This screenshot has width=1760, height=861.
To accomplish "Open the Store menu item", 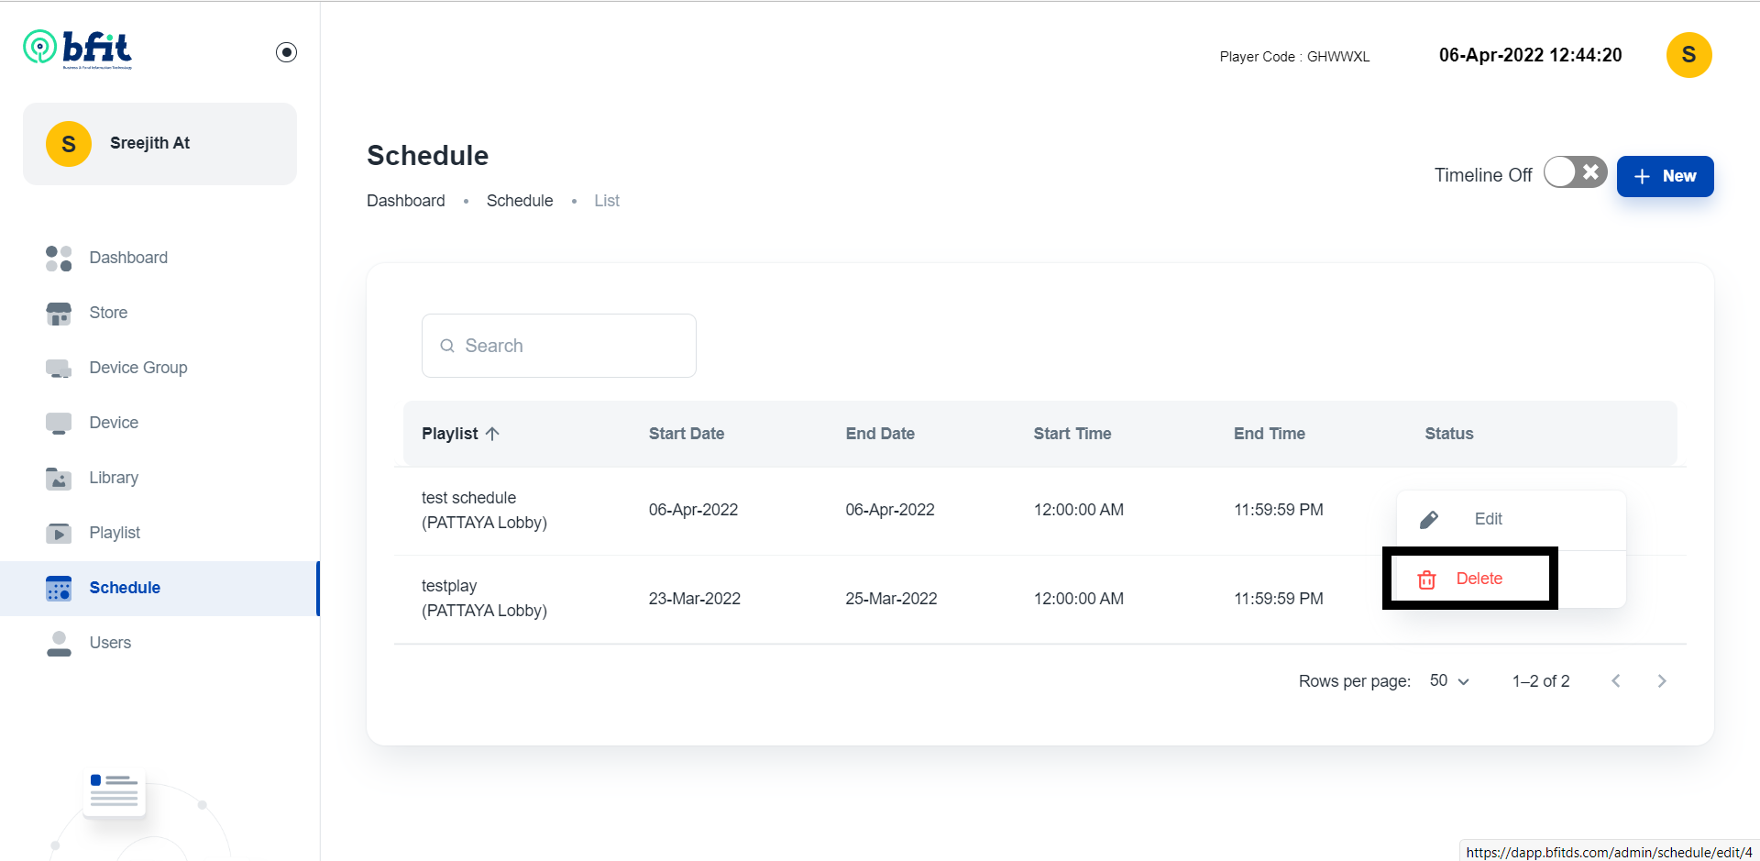I will click(x=159, y=313).
